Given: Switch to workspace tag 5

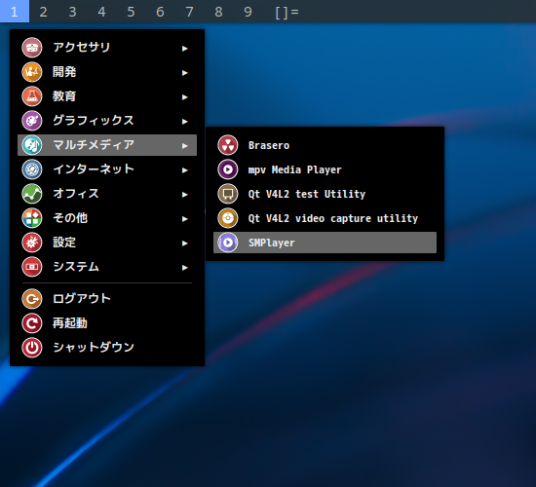Looking at the screenshot, I should 131,12.
